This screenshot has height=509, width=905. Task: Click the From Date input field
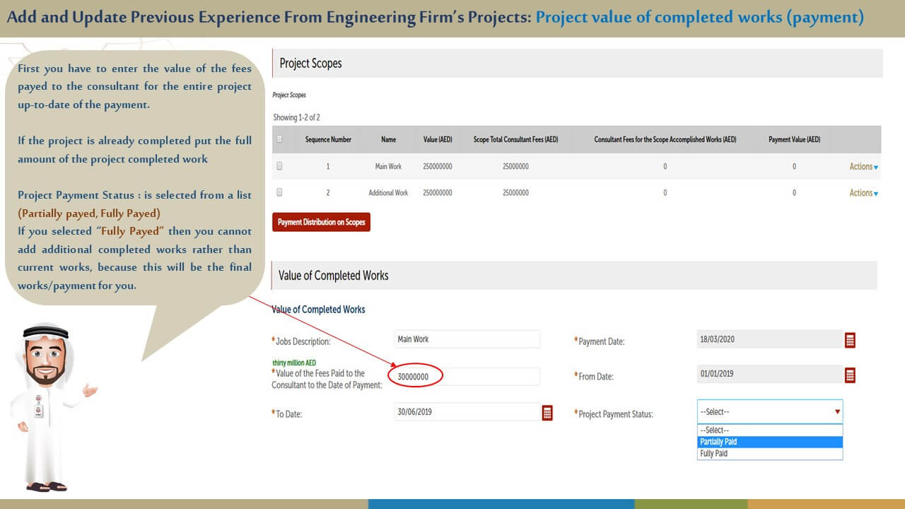click(768, 375)
